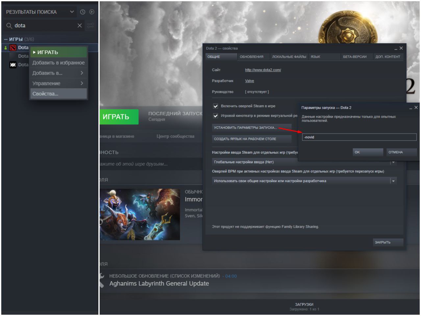The height and width of the screenshot is (316, 421).
Task: Expand the search results collection dropdown
Action: point(72,12)
